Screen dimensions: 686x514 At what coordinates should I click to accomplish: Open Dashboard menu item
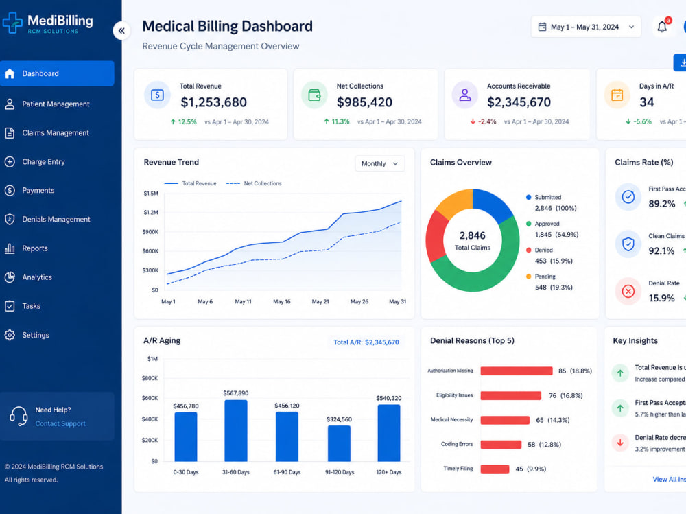click(57, 73)
